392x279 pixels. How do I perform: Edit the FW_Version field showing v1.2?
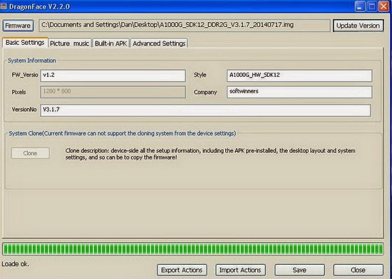[x=113, y=75]
